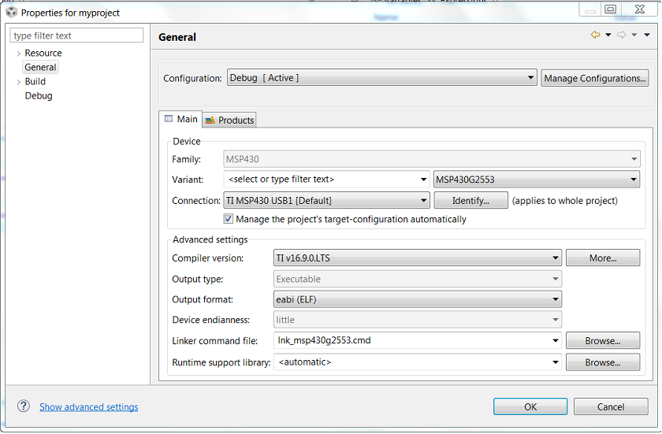Expand the Resource tree node

(18, 54)
